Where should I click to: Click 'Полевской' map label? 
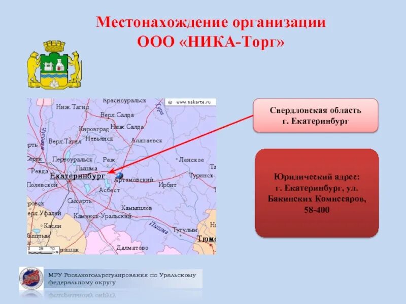tap(42, 185)
